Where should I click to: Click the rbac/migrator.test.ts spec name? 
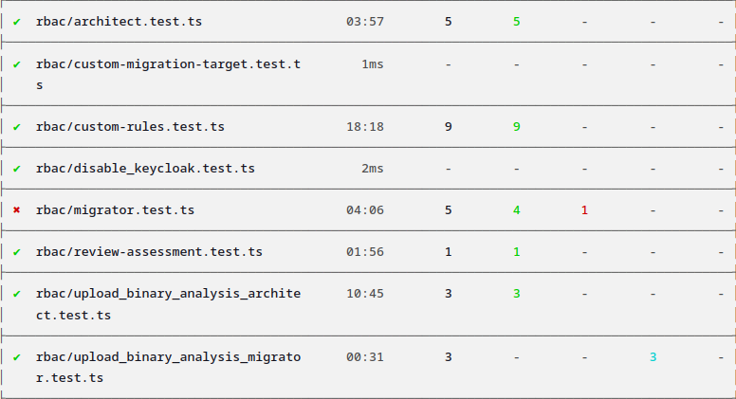tap(115, 209)
